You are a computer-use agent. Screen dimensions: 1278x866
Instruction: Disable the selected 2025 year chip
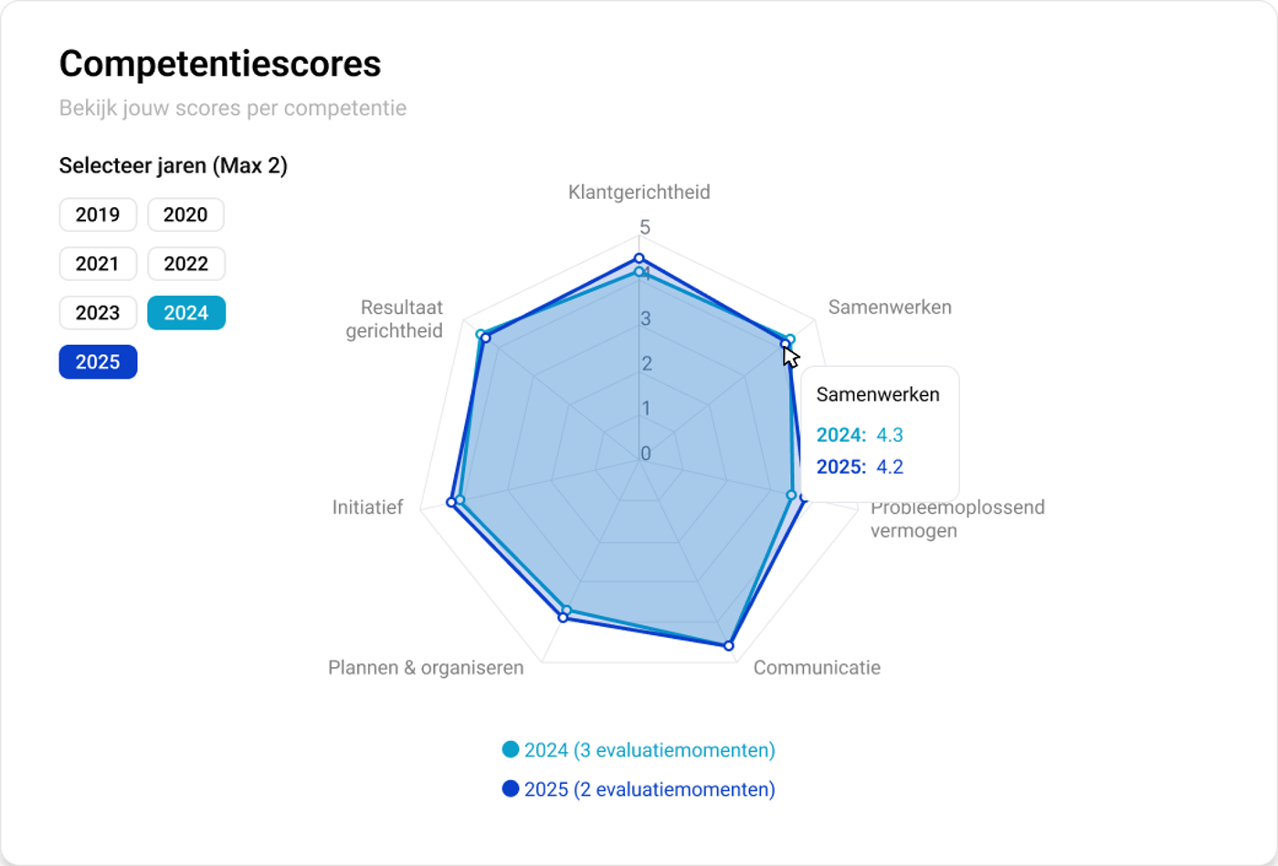[98, 362]
